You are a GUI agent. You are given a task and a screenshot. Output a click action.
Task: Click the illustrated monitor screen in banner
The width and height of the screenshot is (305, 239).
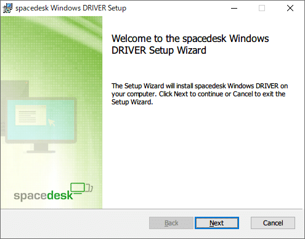41,119
